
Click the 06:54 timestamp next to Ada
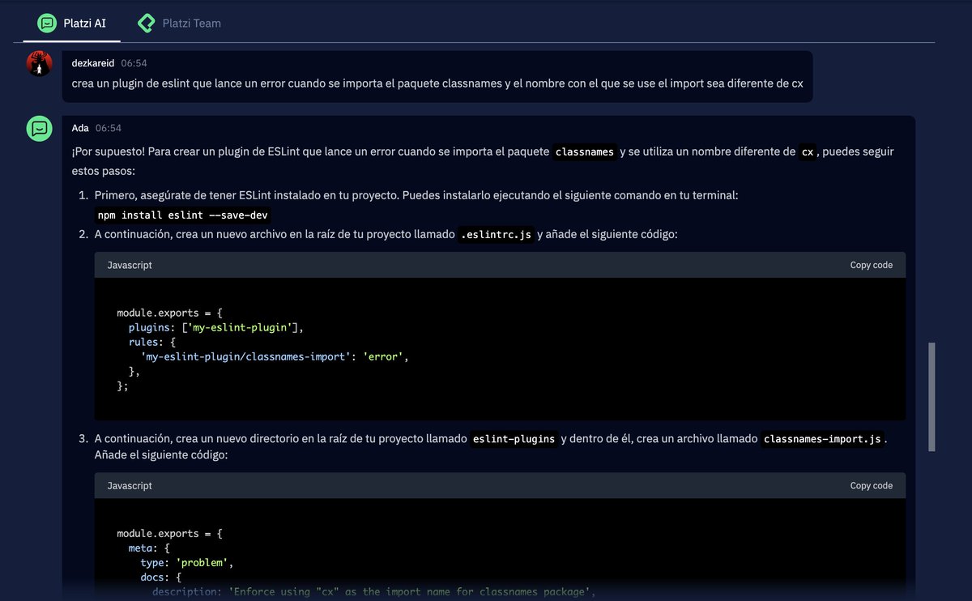pos(109,128)
